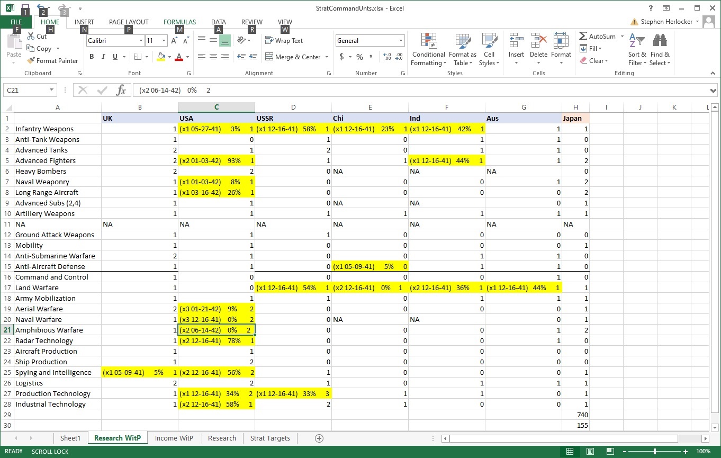Align cell text to the right

(225, 57)
